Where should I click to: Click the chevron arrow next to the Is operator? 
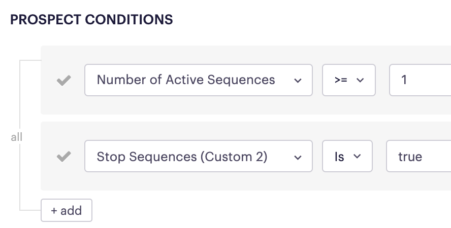click(357, 157)
